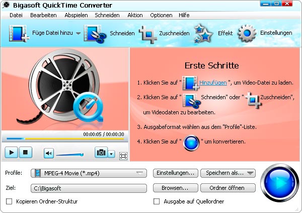This screenshot has width=302, height=213.
Task: Click the Ordner öffnen button
Action: coord(228,188)
